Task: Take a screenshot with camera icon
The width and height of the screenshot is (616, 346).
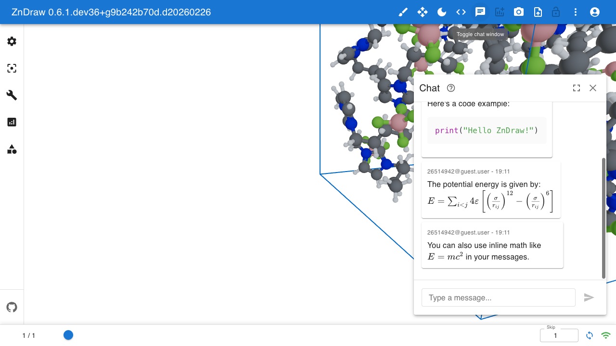Action: [519, 12]
